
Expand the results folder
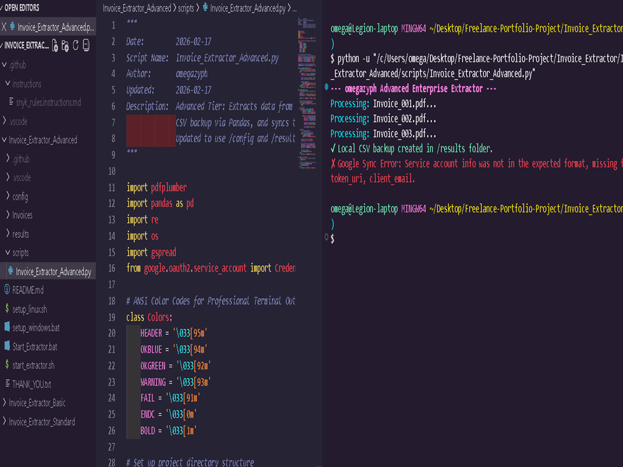pos(7,233)
